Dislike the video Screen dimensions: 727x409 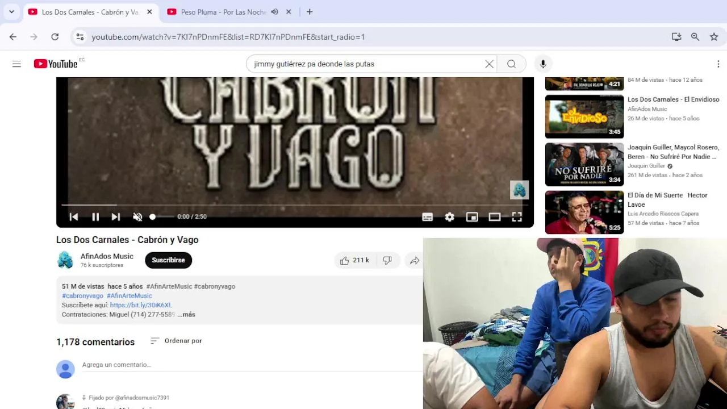387,260
